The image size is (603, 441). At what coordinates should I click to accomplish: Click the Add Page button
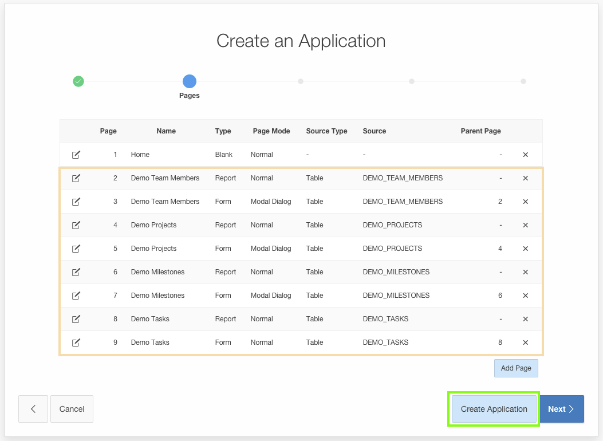(515, 368)
